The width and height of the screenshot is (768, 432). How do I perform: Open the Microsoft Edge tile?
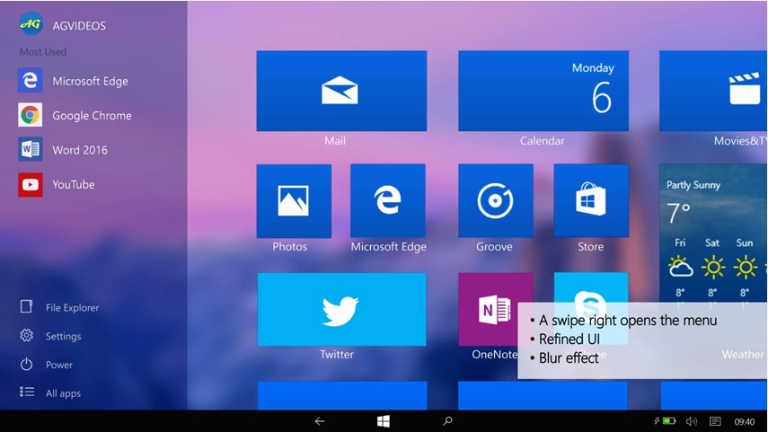pos(388,201)
